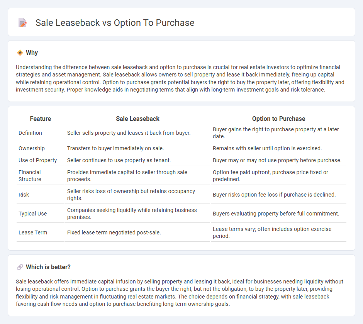Click the paragraph starting 'Understanding the difference'
The height and width of the screenshot is (324, 363).
[180, 78]
